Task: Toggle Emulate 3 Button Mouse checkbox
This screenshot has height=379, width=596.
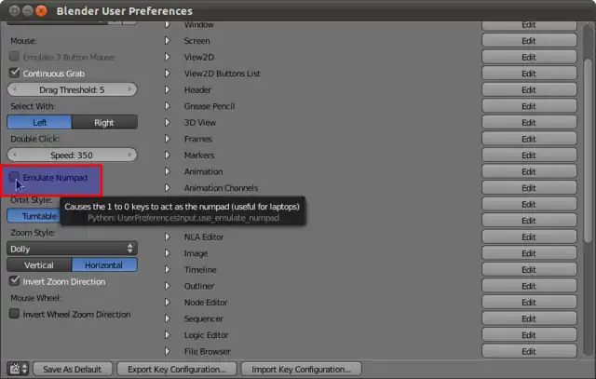Action: coord(15,57)
